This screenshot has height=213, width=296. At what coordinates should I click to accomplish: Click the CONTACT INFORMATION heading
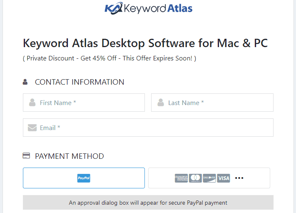click(80, 82)
